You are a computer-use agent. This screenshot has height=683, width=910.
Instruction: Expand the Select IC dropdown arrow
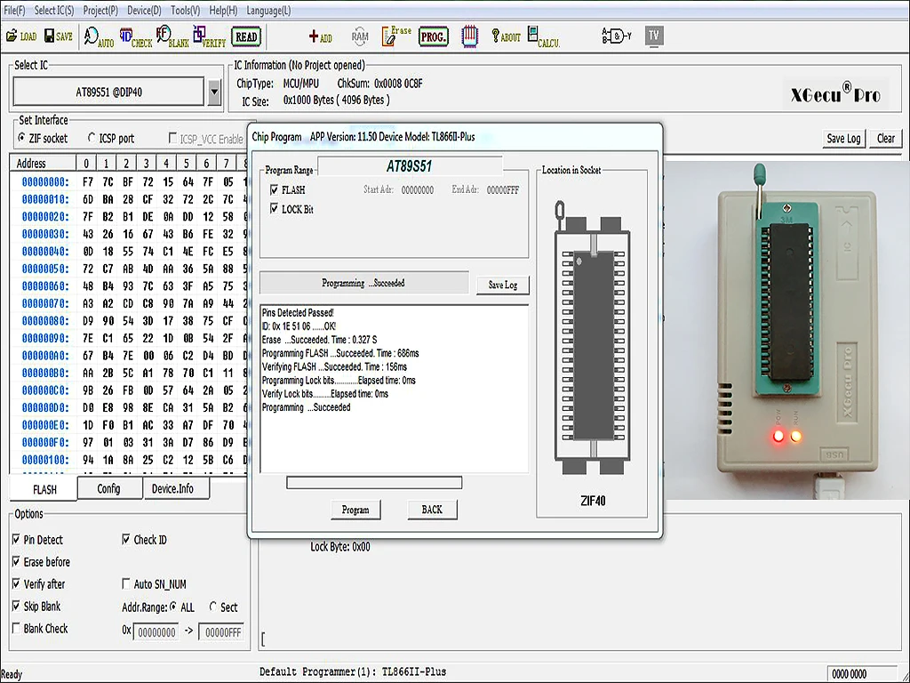(x=213, y=92)
